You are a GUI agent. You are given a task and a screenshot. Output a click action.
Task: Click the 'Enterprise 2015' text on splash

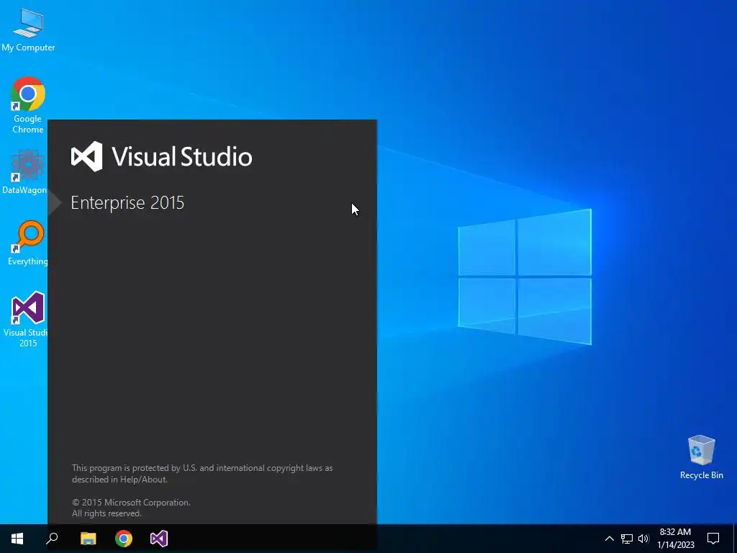127,202
